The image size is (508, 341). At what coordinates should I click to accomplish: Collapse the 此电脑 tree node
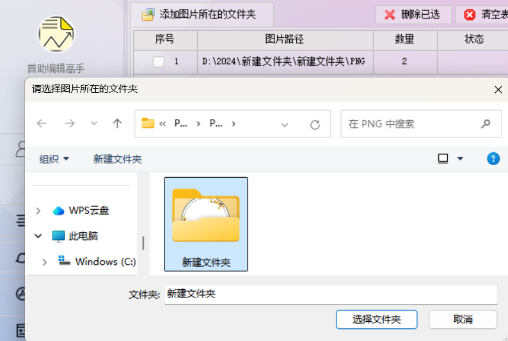[38, 236]
